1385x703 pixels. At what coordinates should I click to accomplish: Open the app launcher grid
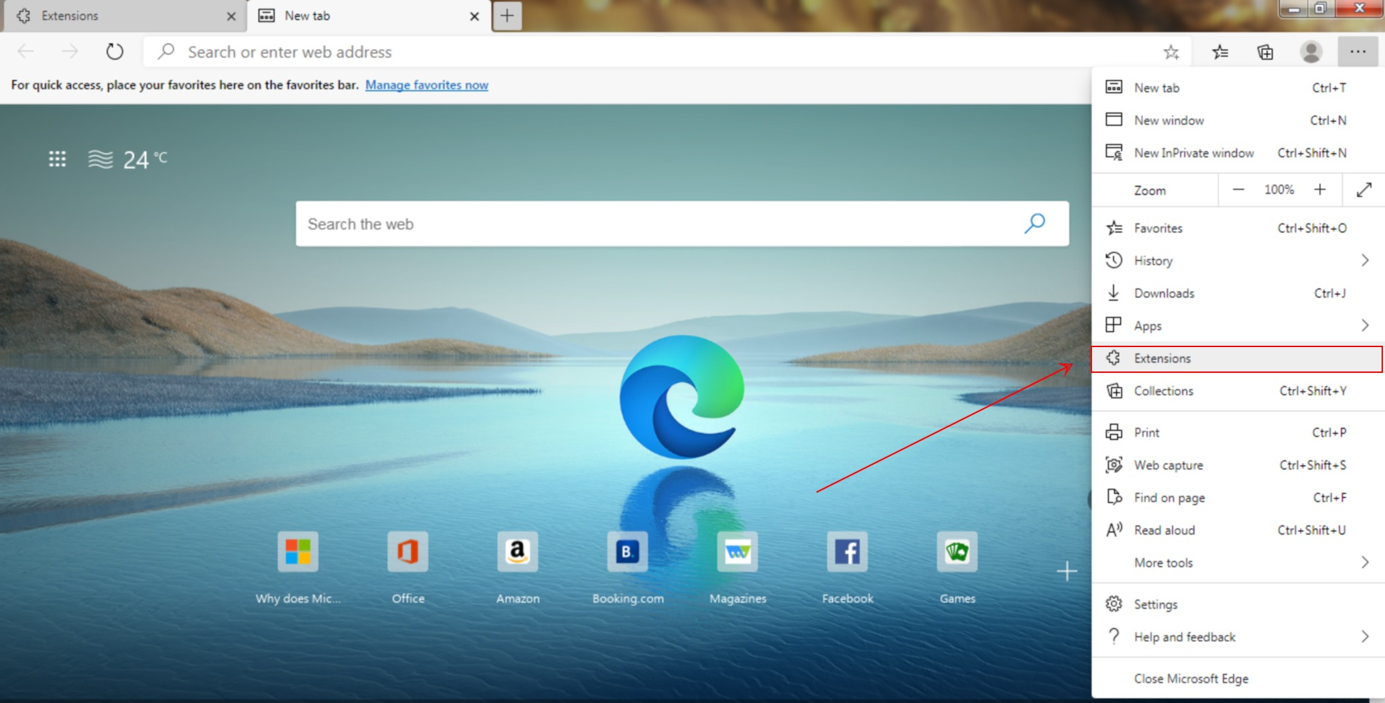(57, 159)
